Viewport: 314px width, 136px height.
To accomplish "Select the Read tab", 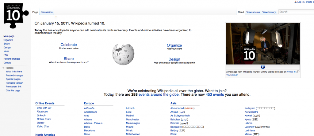I will tap(241, 12).
